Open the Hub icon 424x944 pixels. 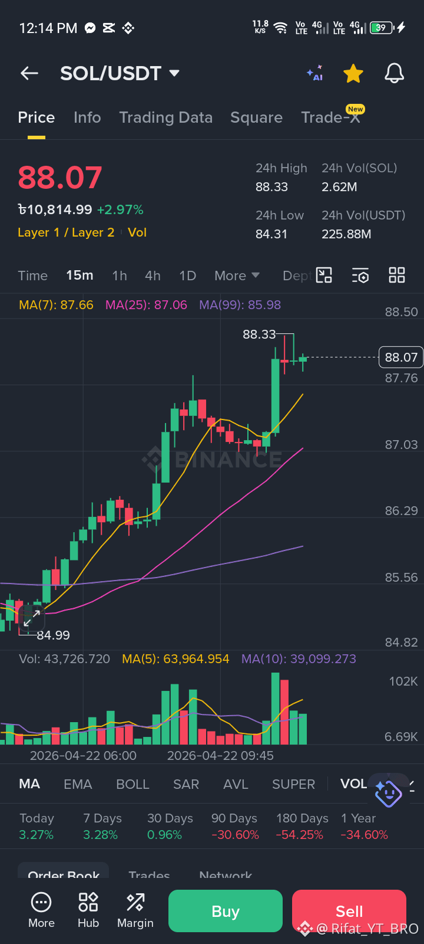88,911
